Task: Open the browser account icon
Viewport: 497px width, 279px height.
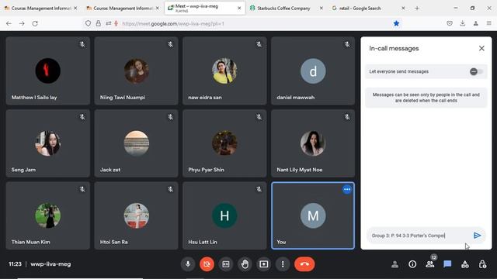Action: tap(476, 23)
